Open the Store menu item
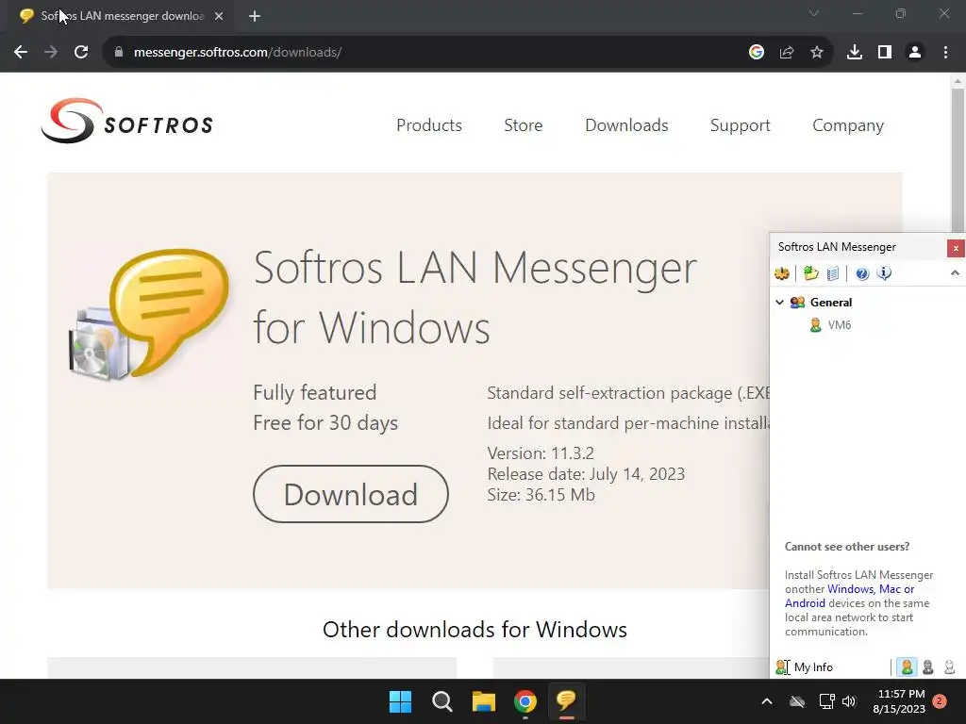 [523, 125]
